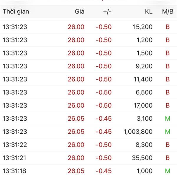Select the 13:31:21 timestamp

[x=14, y=158]
